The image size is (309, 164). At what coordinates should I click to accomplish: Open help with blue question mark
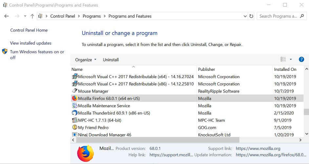[x=301, y=59]
